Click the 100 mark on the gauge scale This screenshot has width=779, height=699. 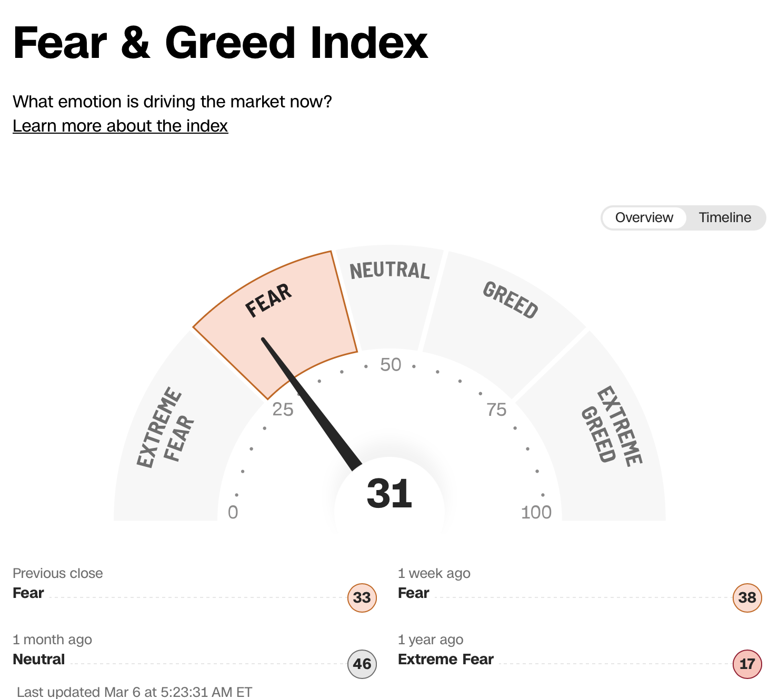coord(536,512)
